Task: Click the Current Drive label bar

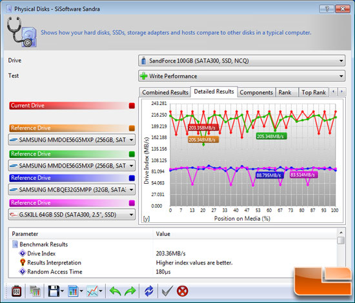Action: tap(72, 106)
